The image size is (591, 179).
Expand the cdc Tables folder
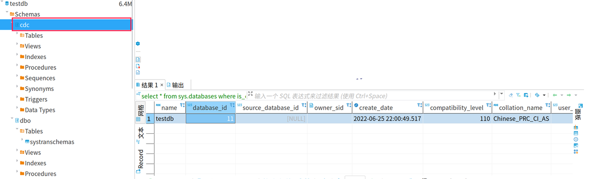(x=17, y=34)
